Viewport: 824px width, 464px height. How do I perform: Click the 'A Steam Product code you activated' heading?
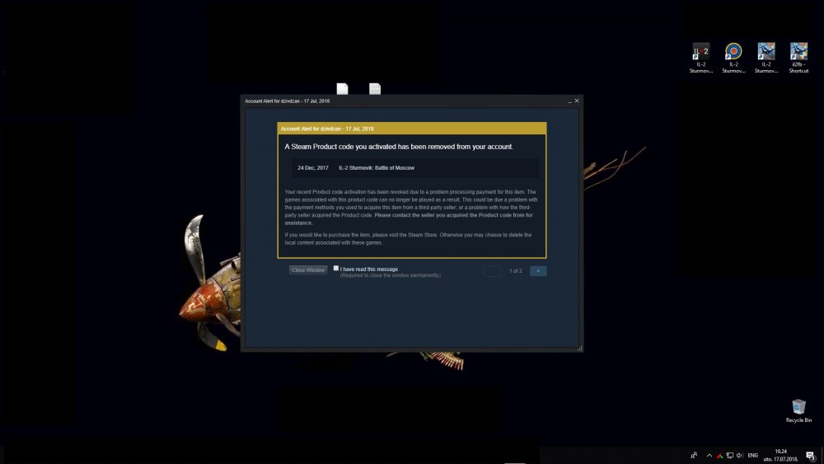(x=399, y=147)
